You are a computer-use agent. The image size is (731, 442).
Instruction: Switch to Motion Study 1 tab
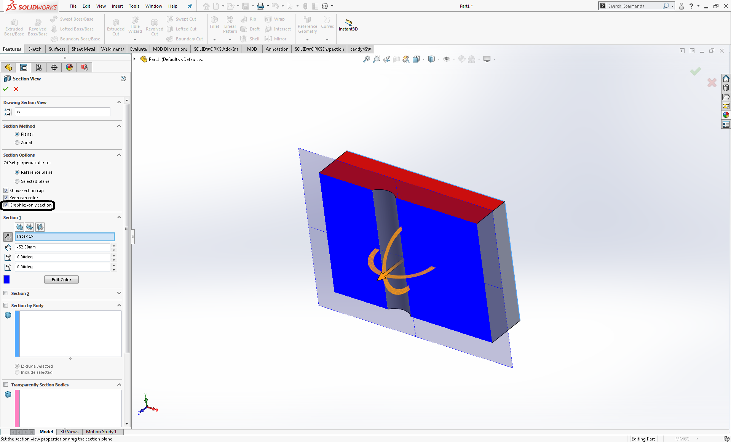pos(101,432)
